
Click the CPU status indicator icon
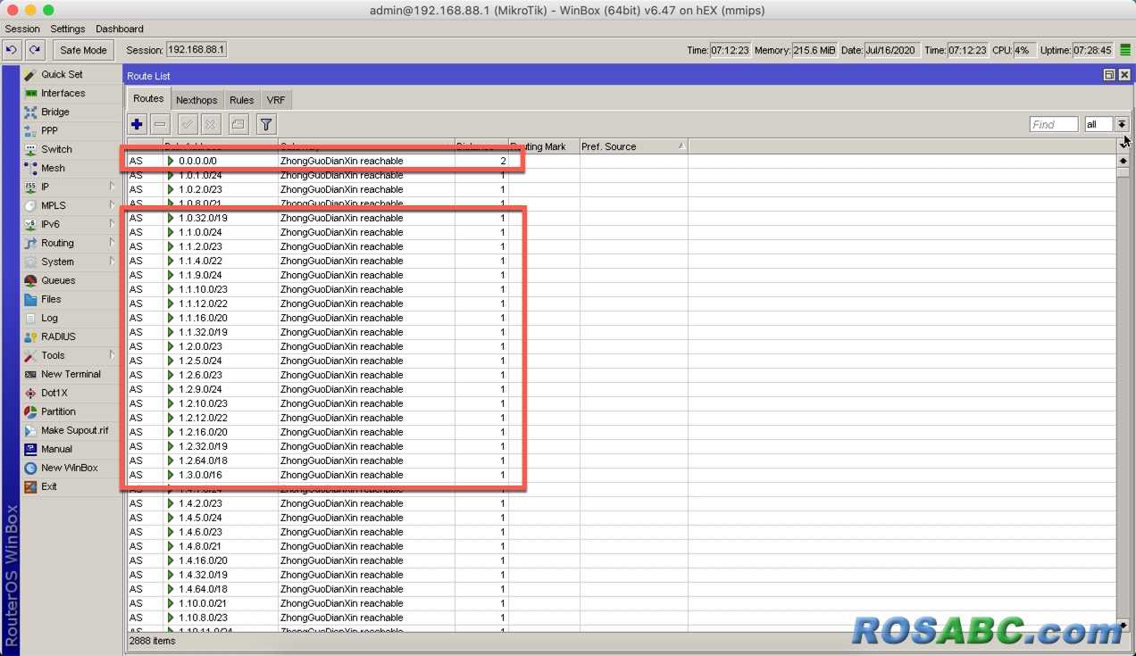pos(1124,50)
